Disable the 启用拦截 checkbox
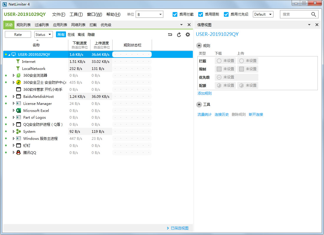Image resolution: width=324 pixels, height=235 pixels. point(175,14)
